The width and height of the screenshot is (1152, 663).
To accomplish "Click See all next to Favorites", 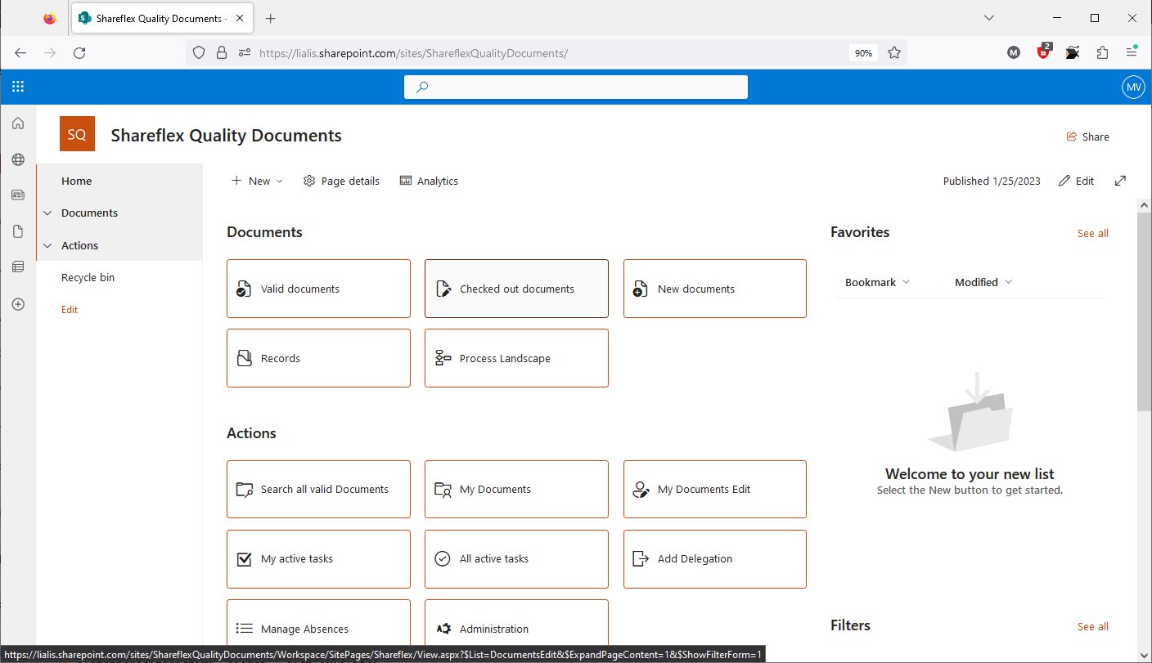I will (x=1092, y=233).
